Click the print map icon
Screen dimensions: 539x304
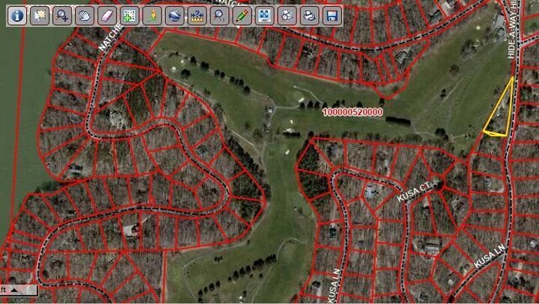pyautogui.click(x=309, y=15)
